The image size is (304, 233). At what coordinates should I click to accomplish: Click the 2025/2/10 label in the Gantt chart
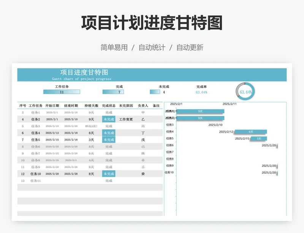click(x=215, y=125)
